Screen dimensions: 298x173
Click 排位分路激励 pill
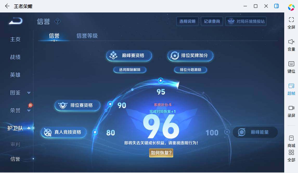click(190, 70)
